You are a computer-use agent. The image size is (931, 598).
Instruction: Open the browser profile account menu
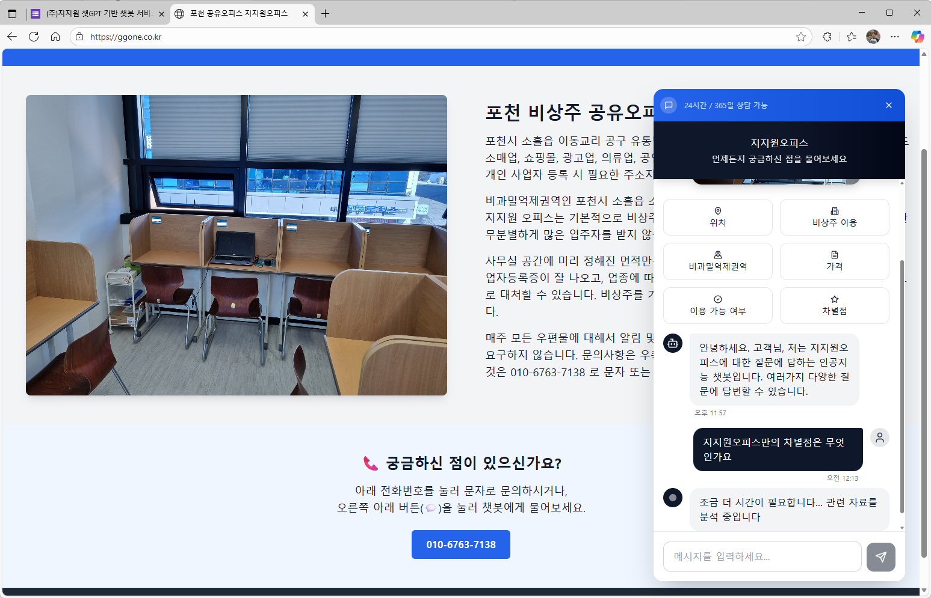click(873, 37)
